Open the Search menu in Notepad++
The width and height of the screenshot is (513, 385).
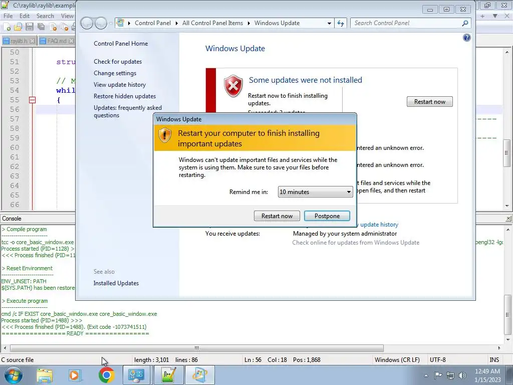point(45,16)
